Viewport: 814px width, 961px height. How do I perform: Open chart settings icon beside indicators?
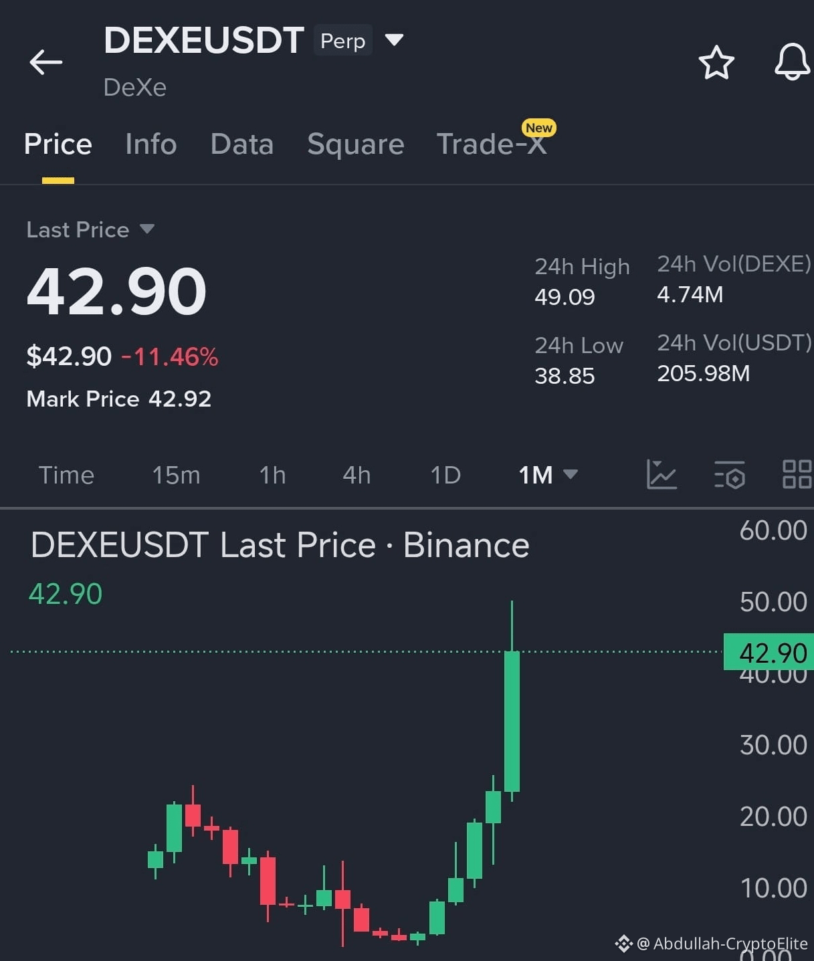tap(729, 475)
